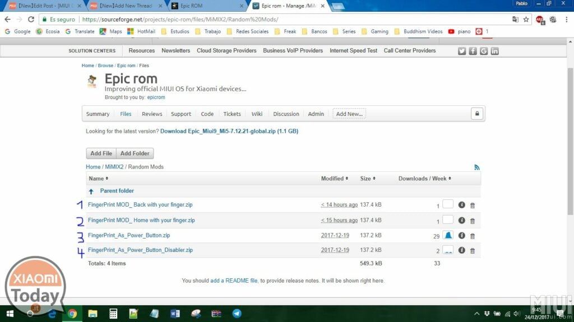Switch to the Epic ROM browser tab

206,6
